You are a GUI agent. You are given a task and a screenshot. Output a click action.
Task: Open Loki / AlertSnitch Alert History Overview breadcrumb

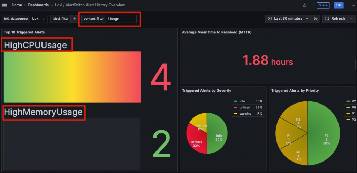coord(90,5)
